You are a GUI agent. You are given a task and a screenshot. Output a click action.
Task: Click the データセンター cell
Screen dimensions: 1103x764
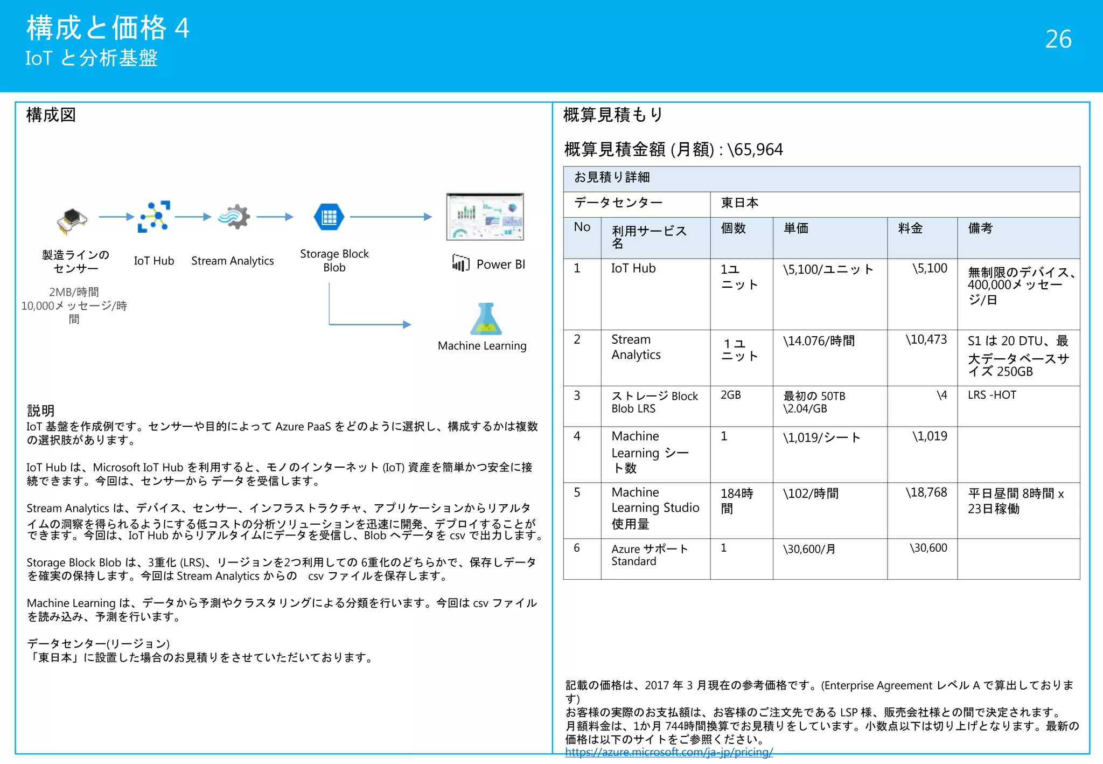pos(637,204)
